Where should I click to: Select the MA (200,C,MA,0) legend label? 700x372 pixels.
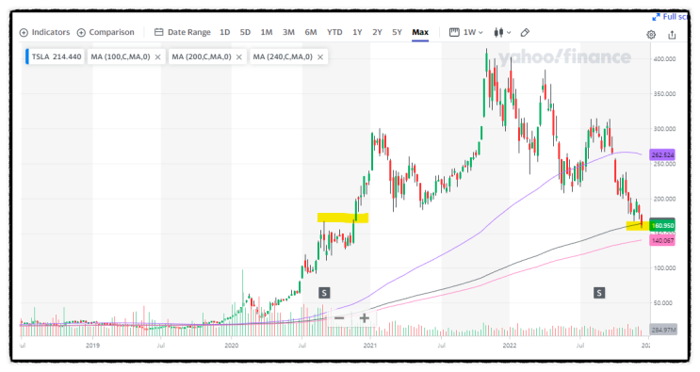(202, 57)
